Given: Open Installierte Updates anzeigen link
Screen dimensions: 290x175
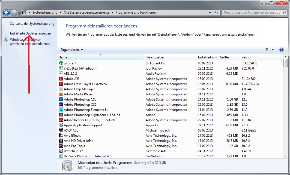Looking at the screenshot, I should 31,33.
